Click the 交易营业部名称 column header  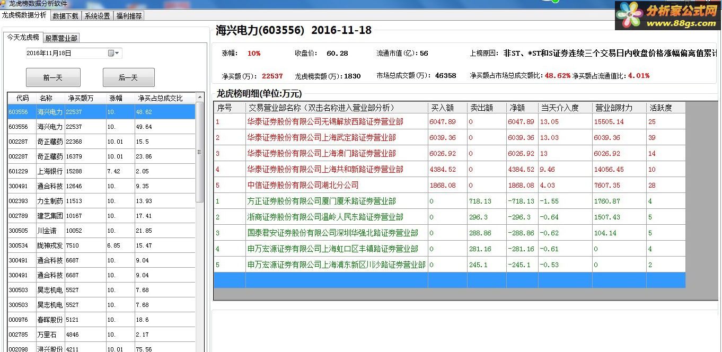(x=337, y=108)
